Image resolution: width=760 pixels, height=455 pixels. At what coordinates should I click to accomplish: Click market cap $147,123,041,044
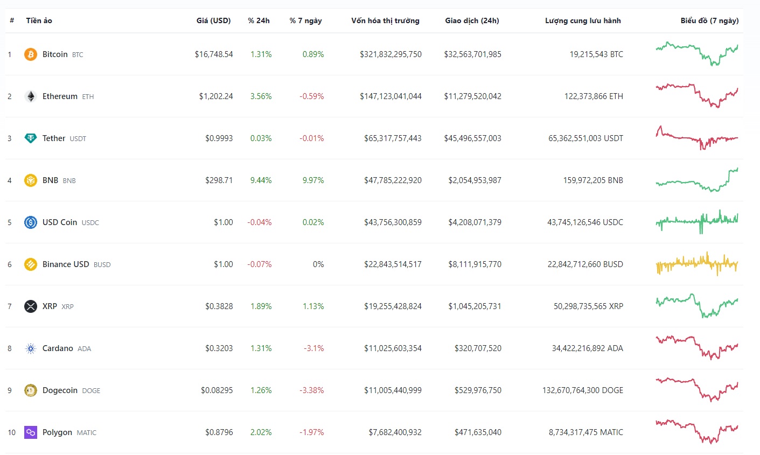pyautogui.click(x=391, y=96)
